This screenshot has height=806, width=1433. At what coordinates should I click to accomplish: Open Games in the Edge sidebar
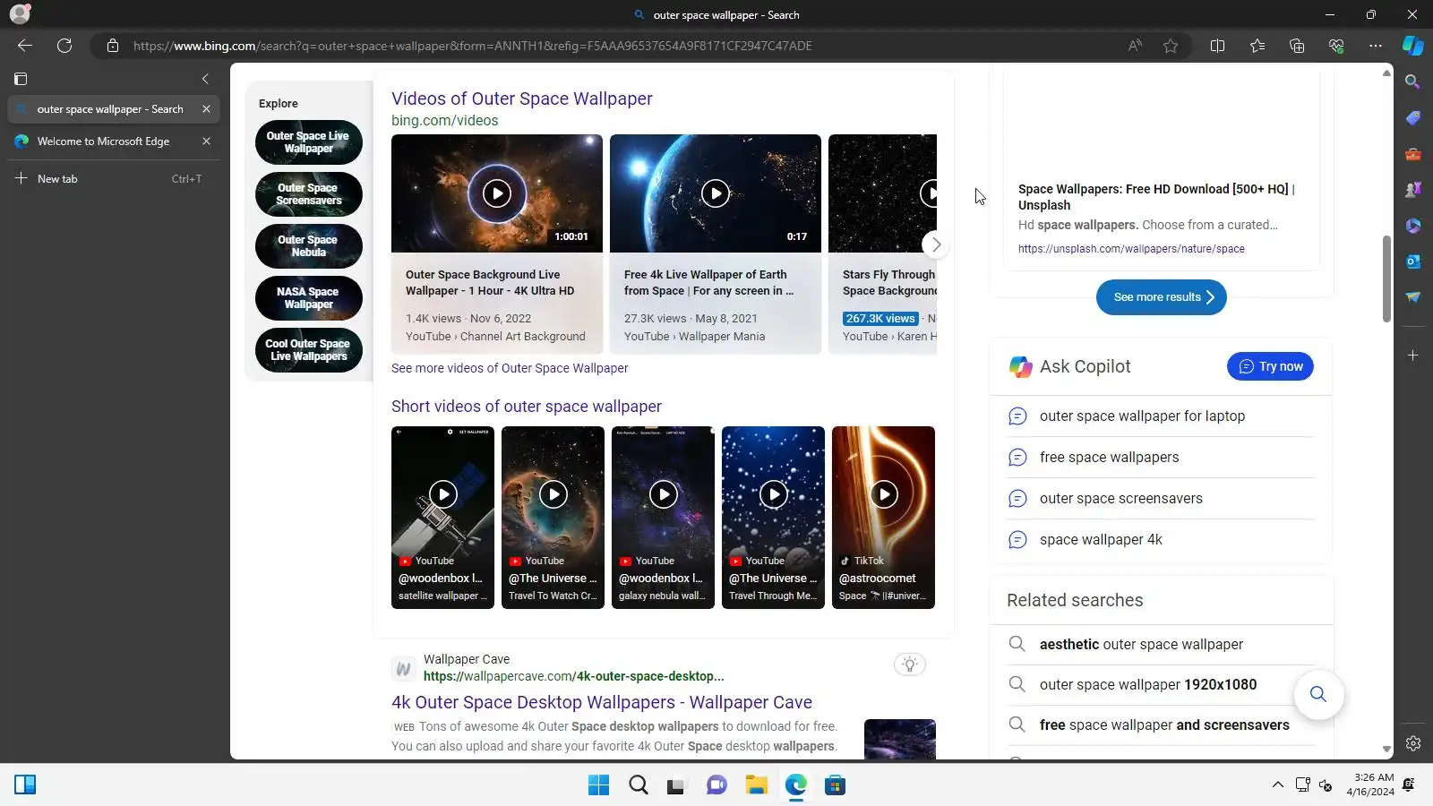[x=1413, y=190]
